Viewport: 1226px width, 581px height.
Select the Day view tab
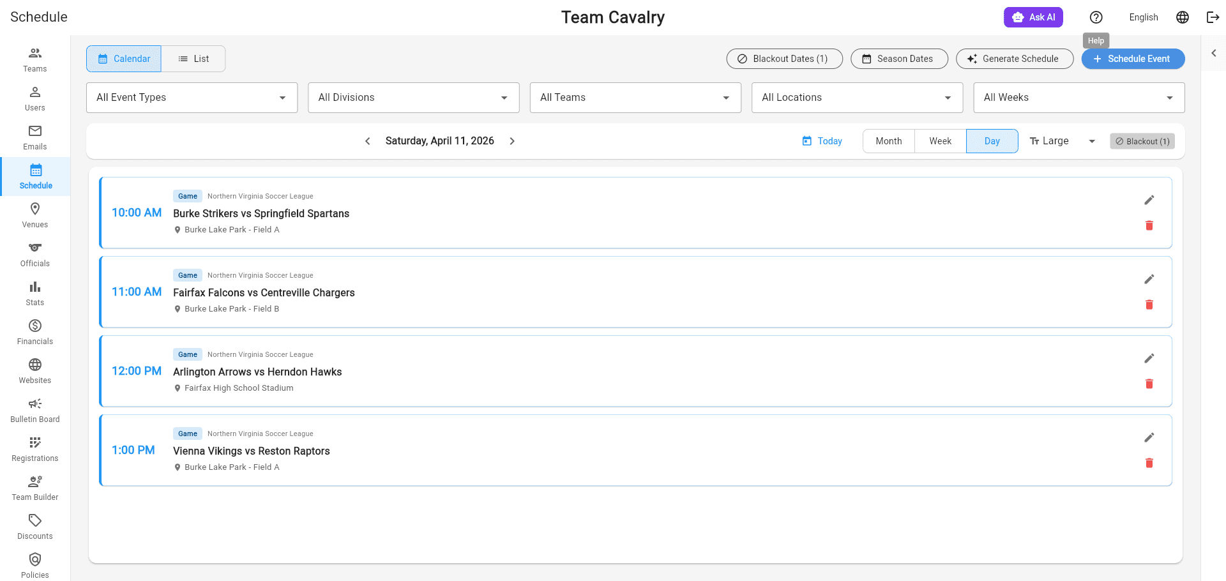click(992, 141)
